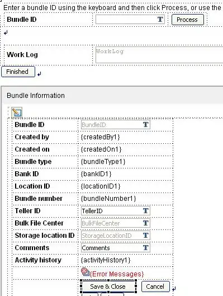Click the T icon in BulkFileCenter field

click(145, 223)
